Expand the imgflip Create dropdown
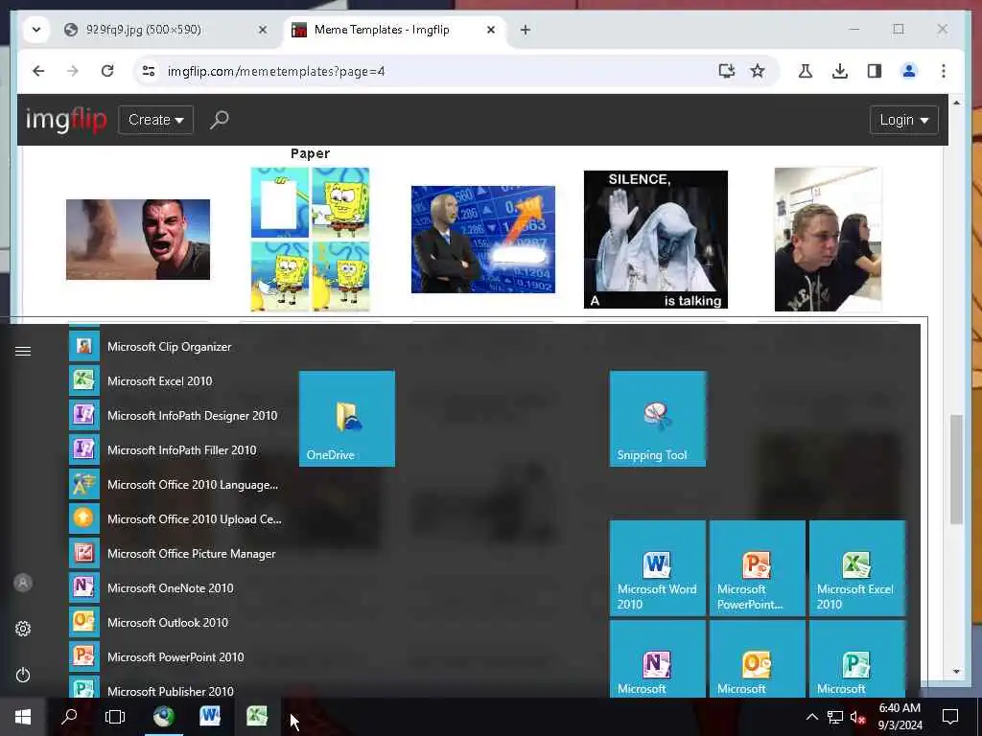This screenshot has width=982, height=736. coord(156,120)
